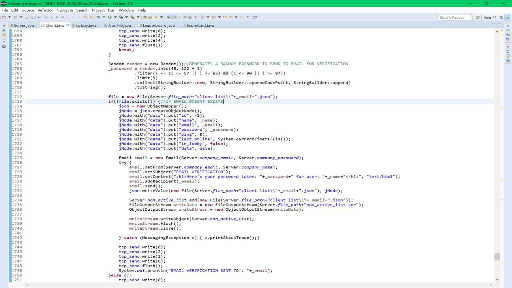Click inside the Quick Access search field
Screen dimensions: 512x288
coord(454,18)
